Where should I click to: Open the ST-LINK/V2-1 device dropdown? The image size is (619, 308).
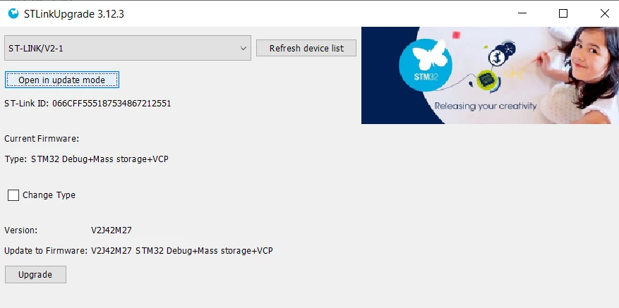128,48
